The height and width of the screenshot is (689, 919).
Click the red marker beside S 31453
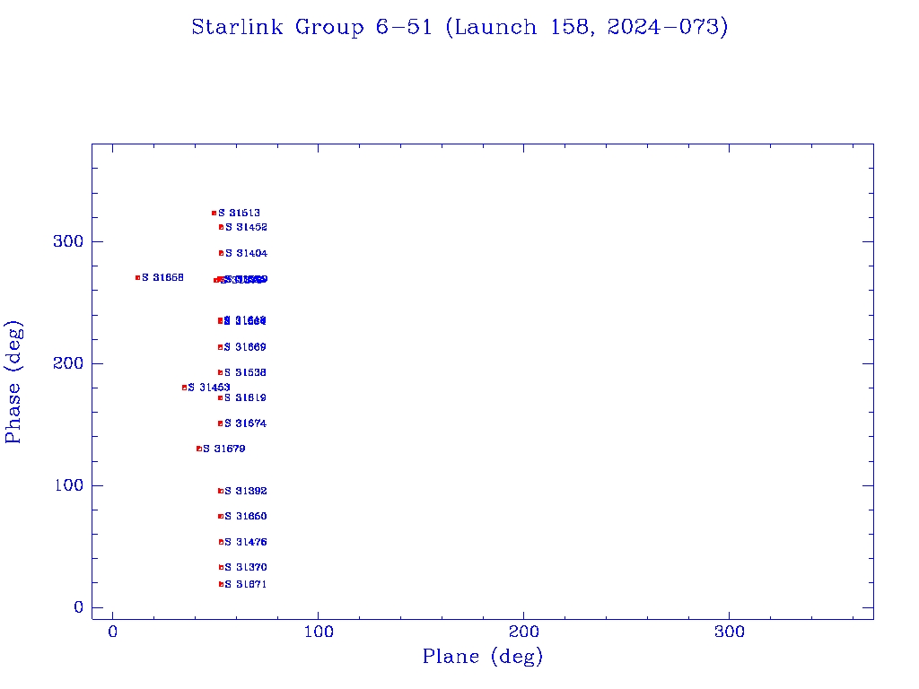(x=185, y=388)
